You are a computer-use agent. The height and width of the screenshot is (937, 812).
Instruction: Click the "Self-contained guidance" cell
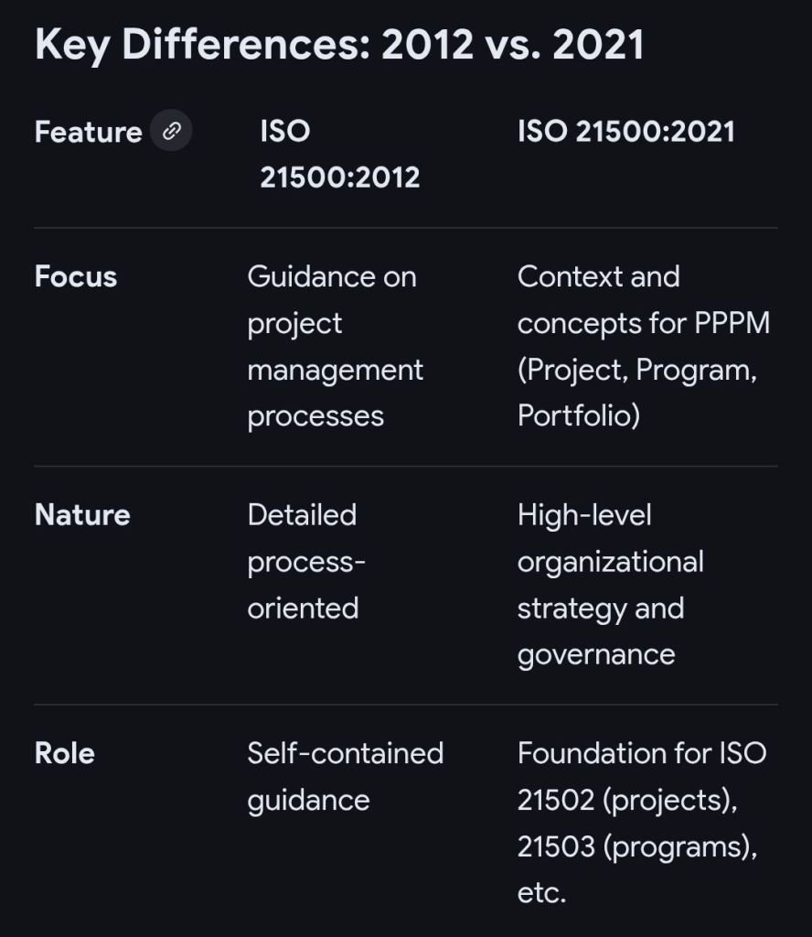[x=345, y=776]
